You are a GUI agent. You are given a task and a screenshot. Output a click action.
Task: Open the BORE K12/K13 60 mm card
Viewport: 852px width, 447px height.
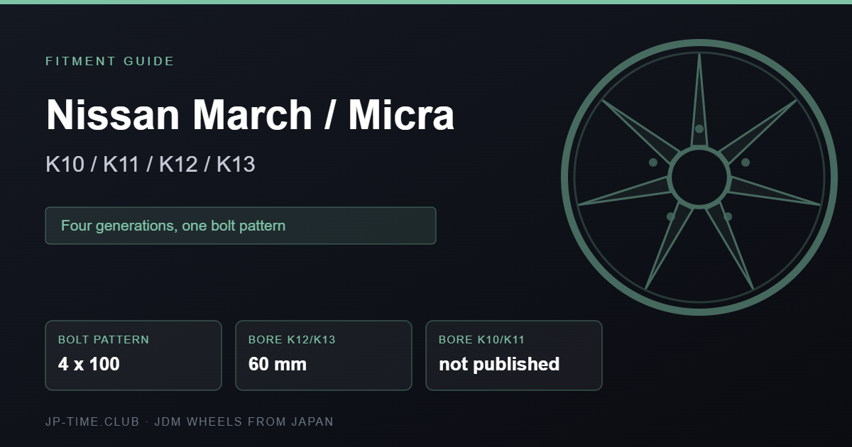tap(324, 355)
